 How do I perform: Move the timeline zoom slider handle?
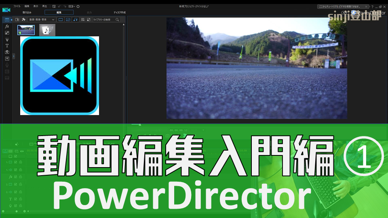pyautogui.click(x=16, y=211)
